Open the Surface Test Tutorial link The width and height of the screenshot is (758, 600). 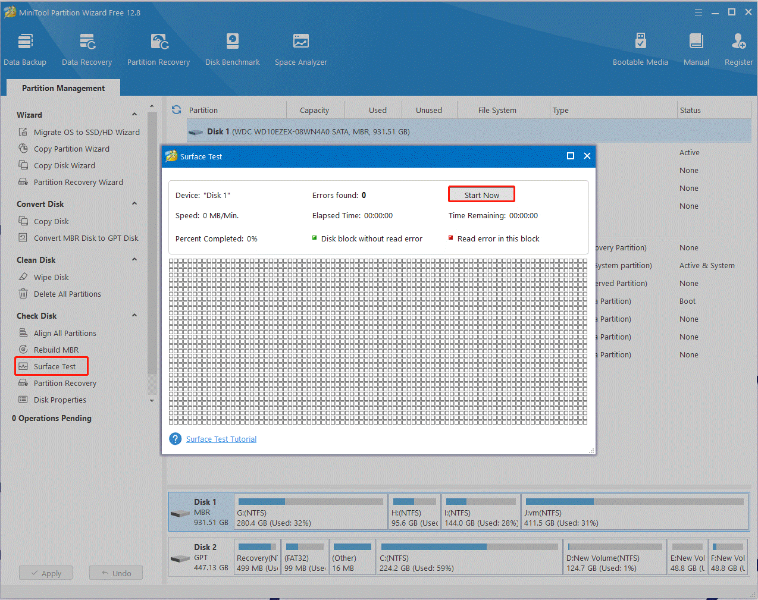(221, 439)
